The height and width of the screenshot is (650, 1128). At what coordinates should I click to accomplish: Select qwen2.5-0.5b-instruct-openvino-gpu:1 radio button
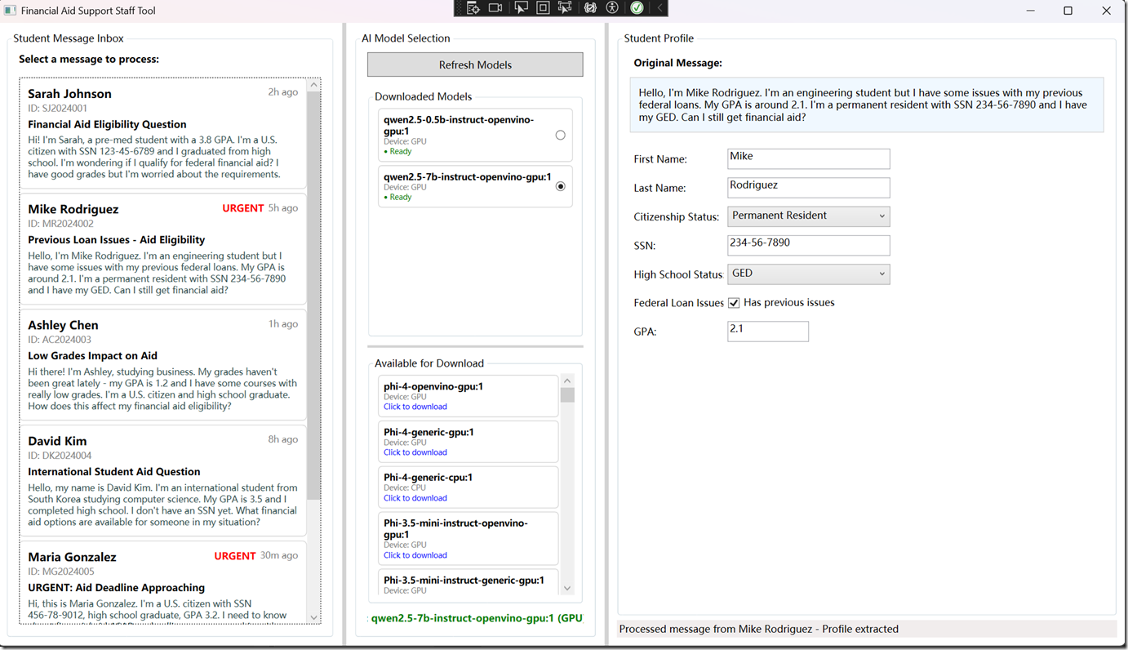click(x=560, y=136)
